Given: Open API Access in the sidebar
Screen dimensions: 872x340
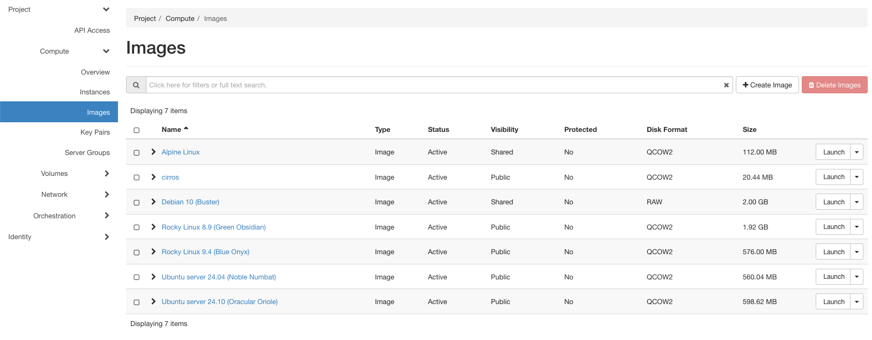Looking at the screenshot, I should [92, 31].
